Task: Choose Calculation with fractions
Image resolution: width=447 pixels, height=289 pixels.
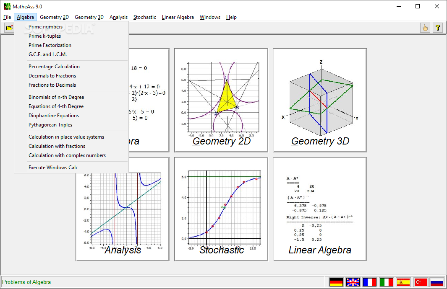Action: [71, 146]
